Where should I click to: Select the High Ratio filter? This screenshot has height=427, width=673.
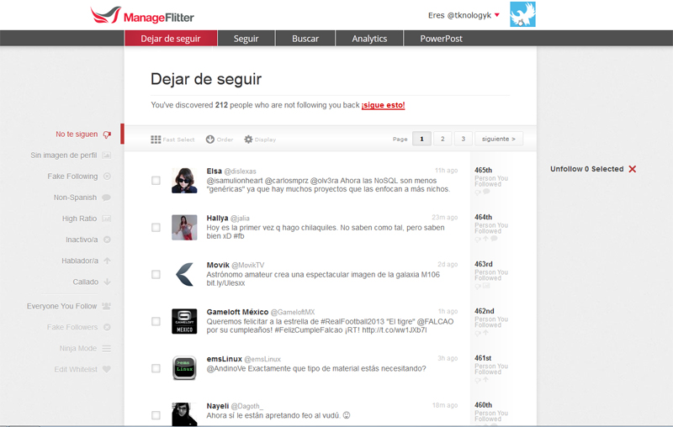coord(79,219)
